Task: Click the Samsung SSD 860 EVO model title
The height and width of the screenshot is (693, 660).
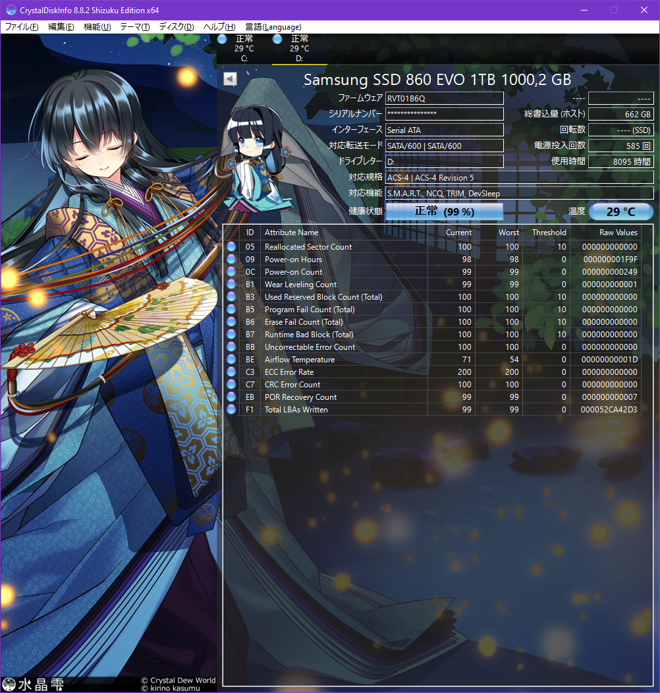Action: coord(437,80)
